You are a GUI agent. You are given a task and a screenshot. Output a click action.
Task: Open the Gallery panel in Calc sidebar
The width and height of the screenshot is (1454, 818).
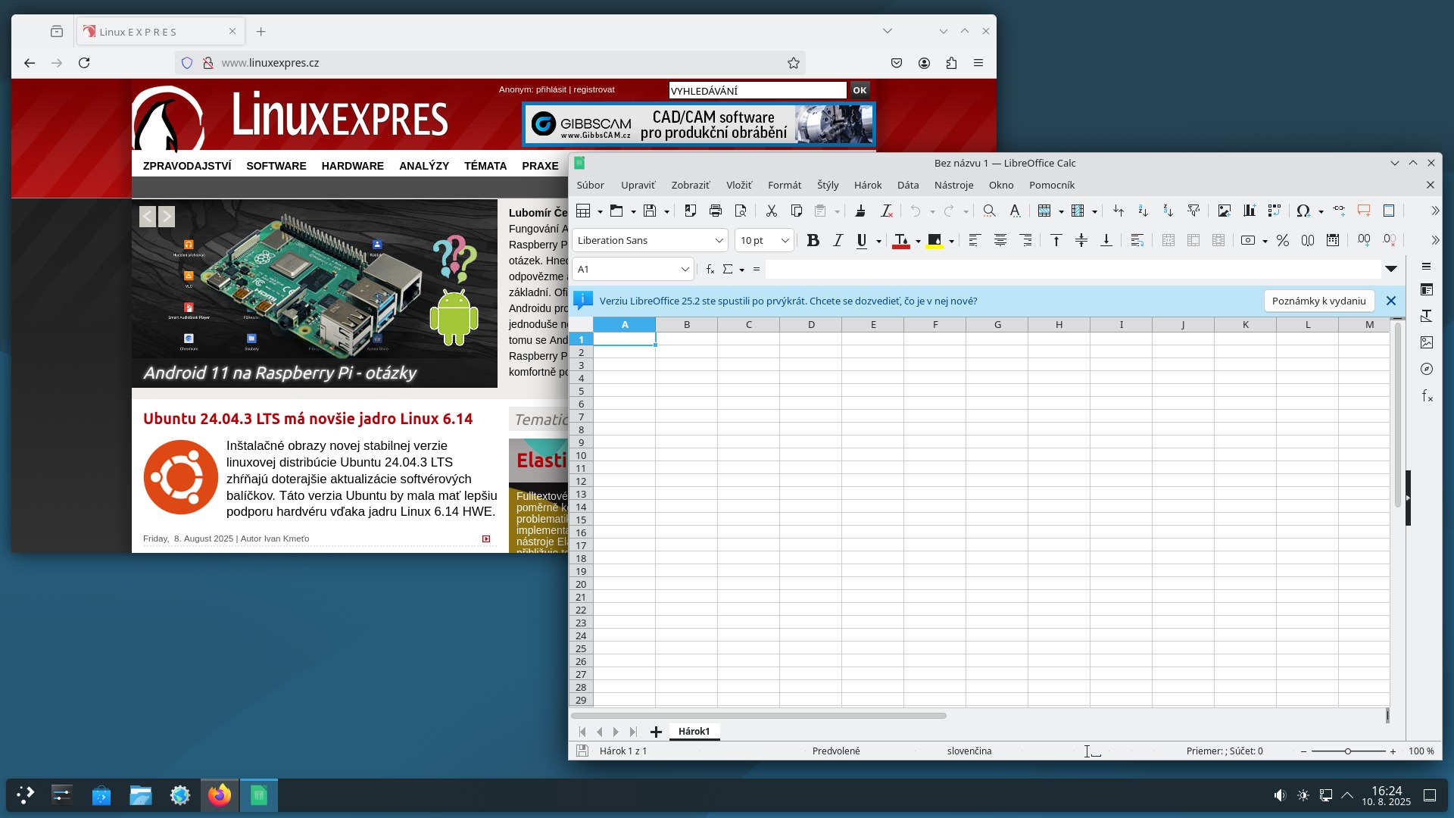click(x=1427, y=342)
